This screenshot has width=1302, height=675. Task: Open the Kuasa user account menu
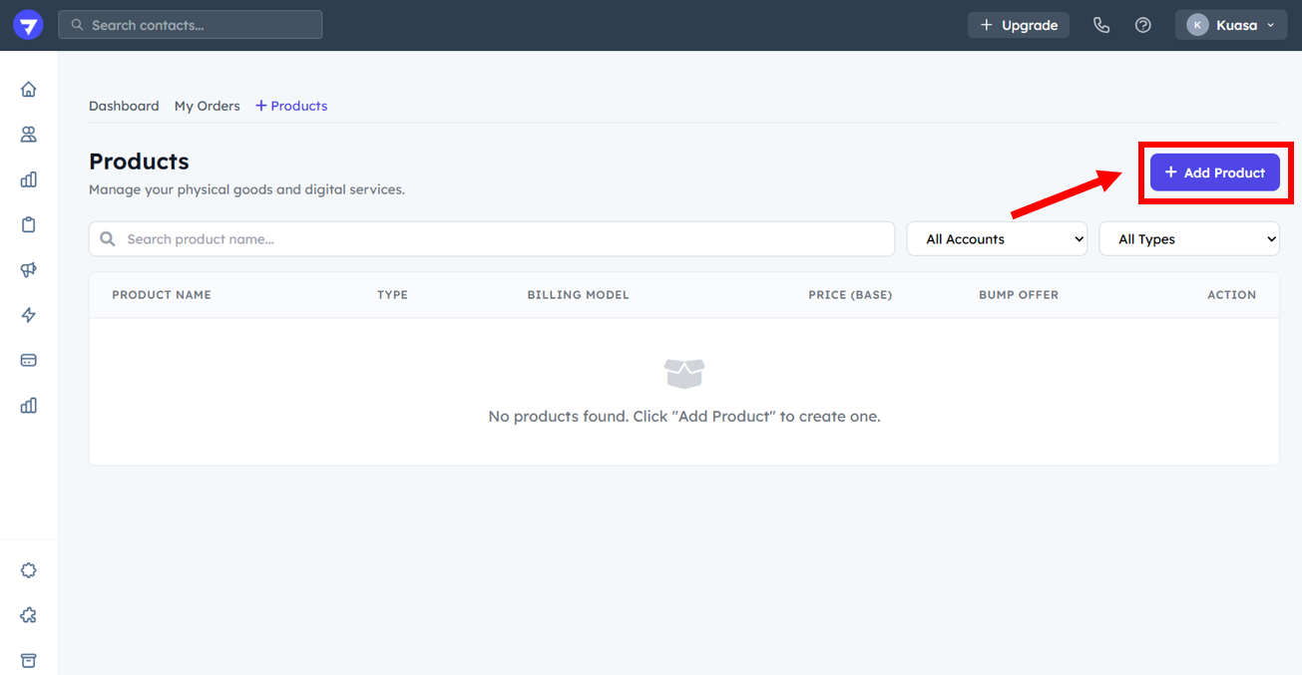coord(1230,25)
